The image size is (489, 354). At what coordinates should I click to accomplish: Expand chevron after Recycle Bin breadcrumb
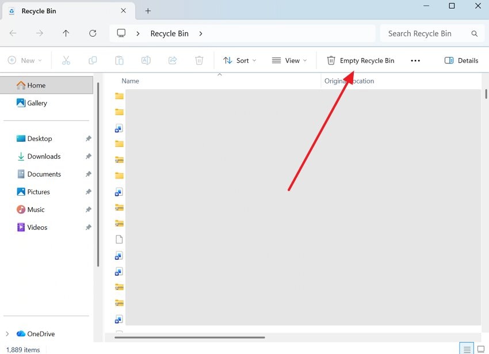click(201, 33)
